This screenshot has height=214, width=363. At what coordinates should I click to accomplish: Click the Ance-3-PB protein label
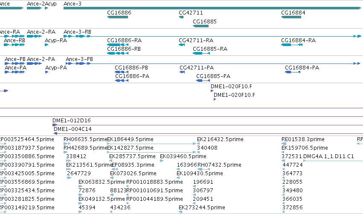click(x=79, y=59)
